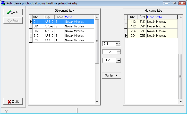Image resolution: width=187 pixels, height=114 pixels.
Task: Click the Meno hosťa column header
Action: coord(162,17)
